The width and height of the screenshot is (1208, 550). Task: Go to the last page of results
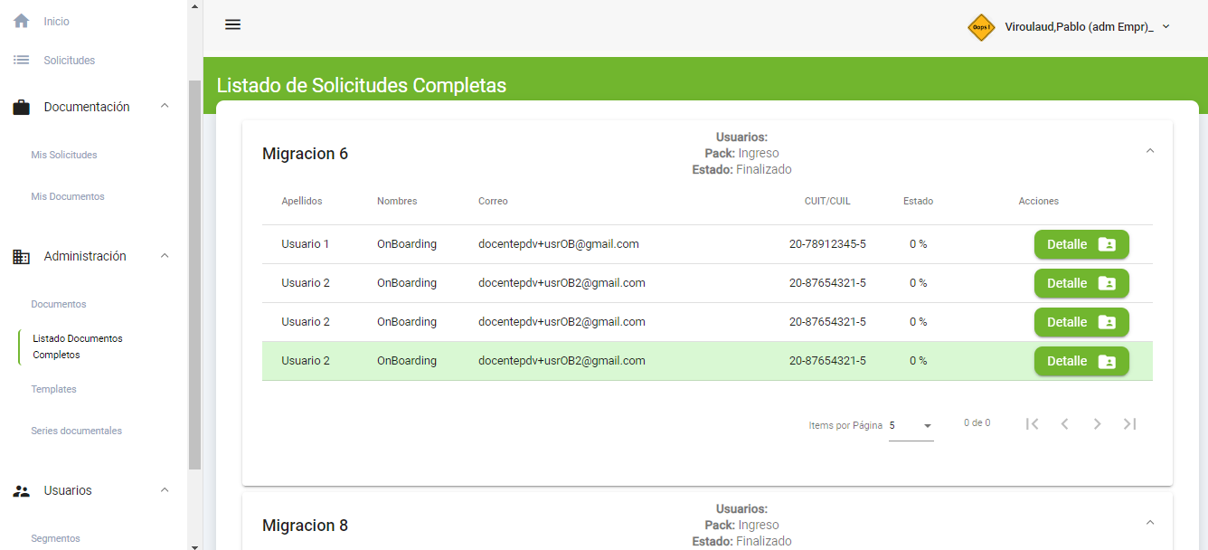[1129, 424]
